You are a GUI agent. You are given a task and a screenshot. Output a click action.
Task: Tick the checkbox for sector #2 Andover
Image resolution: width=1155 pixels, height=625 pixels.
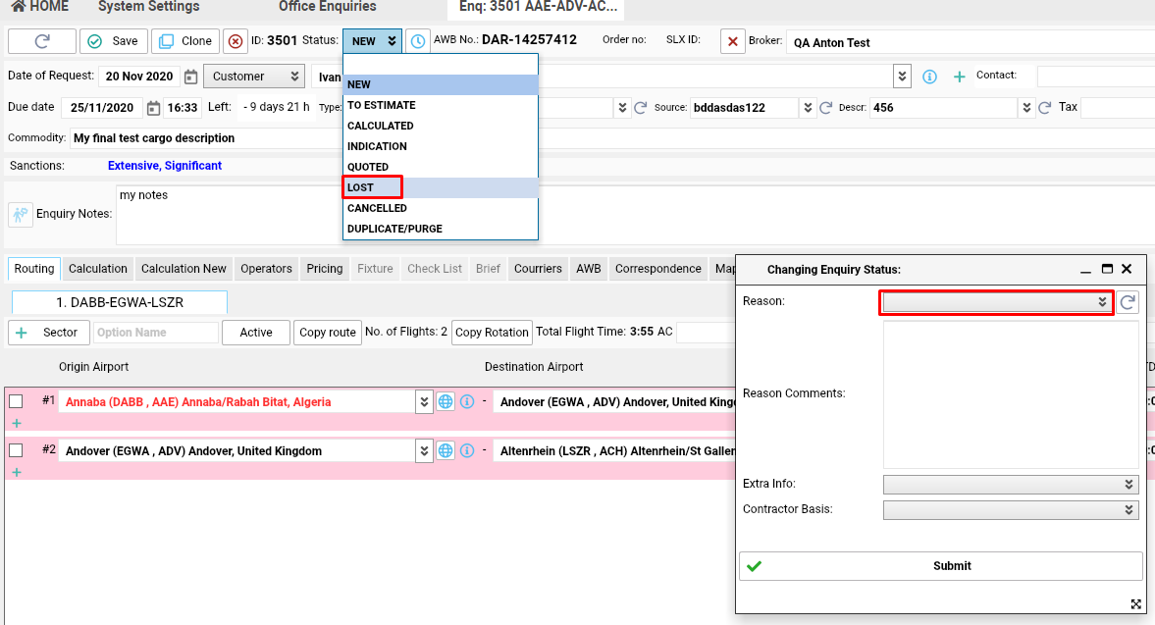point(16,450)
